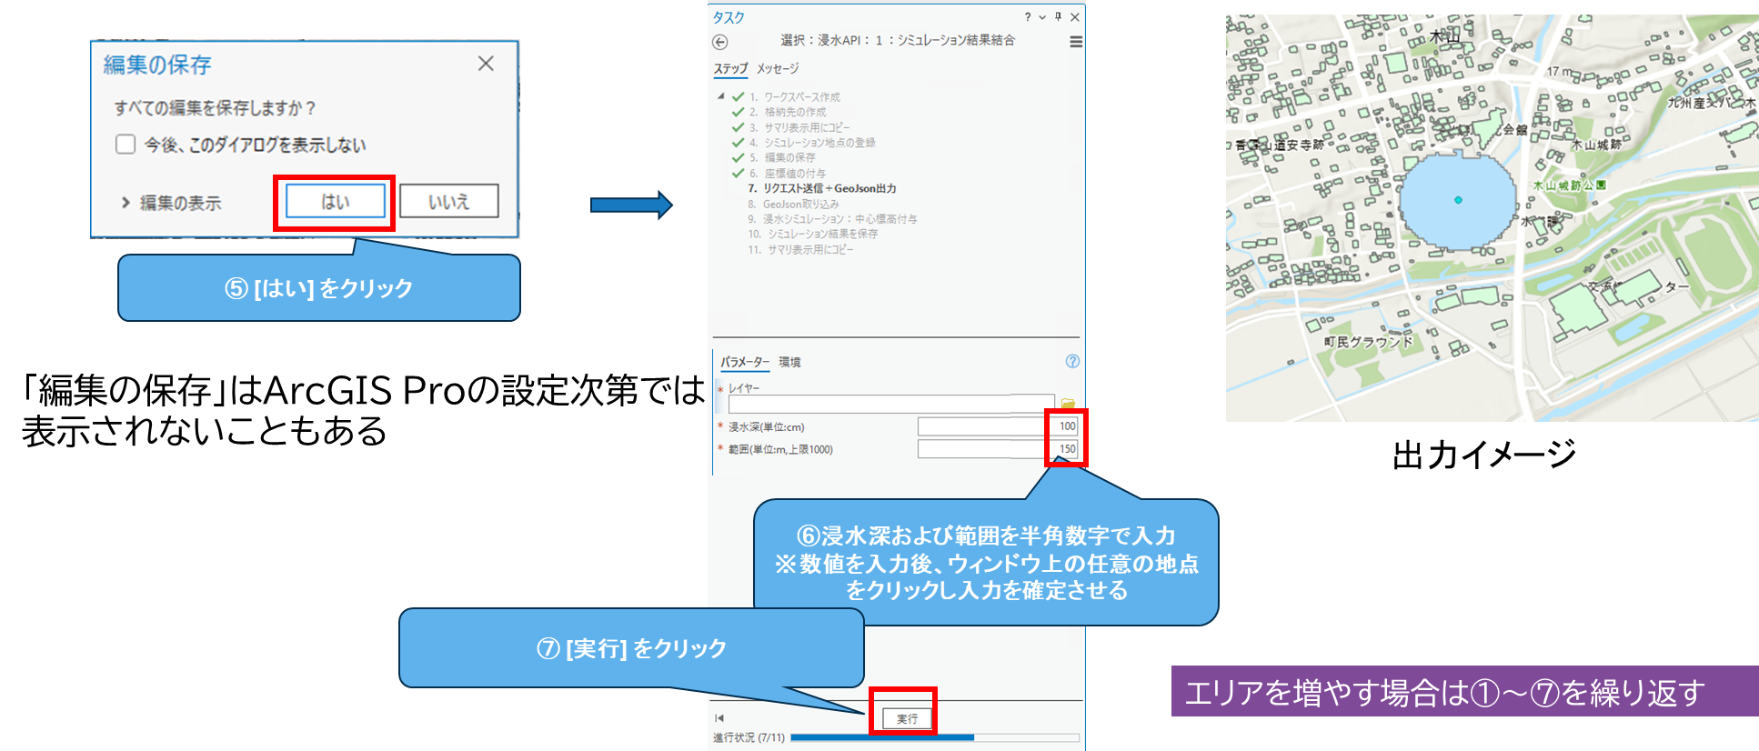Viewport: 1759px width, 751px height.
Task: Click the 浸水深 input field
Action: [998, 426]
